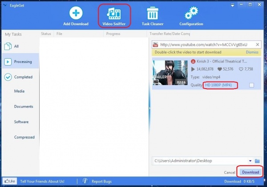Click the info icon beside Report Bugs
Image resolution: width=267 pixels, height=187 pixels.
point(85,181)
